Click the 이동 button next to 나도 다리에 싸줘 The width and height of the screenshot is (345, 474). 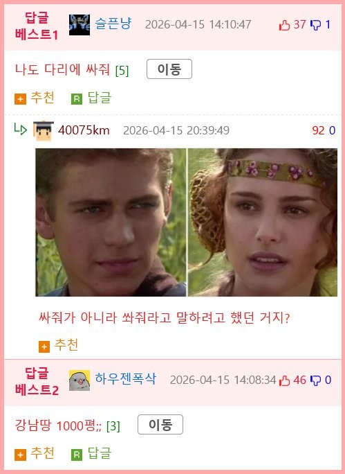point(169,69)
